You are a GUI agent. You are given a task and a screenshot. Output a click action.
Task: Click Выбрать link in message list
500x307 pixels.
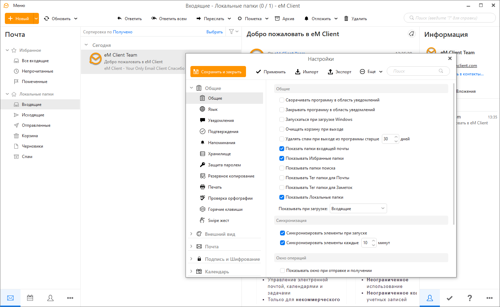click(214, 32)
